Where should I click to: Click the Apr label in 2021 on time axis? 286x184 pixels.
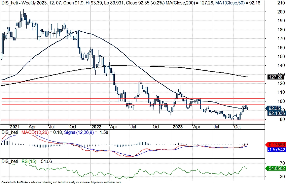tap(32, 127)
